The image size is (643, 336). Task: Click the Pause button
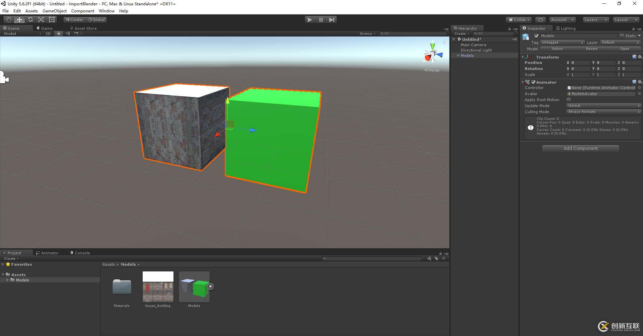[x=321, y=20]
